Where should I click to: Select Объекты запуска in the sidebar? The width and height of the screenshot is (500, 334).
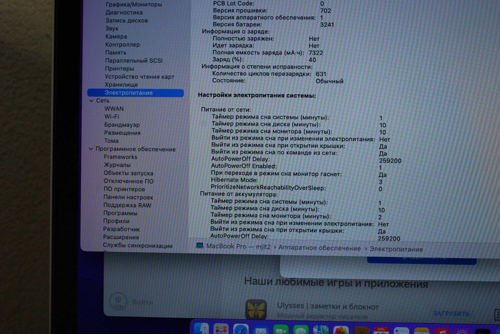[128, 173]
